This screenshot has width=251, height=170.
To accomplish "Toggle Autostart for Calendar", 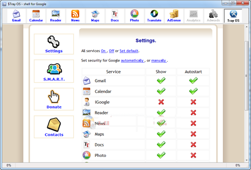I will (x=193, y=91).
